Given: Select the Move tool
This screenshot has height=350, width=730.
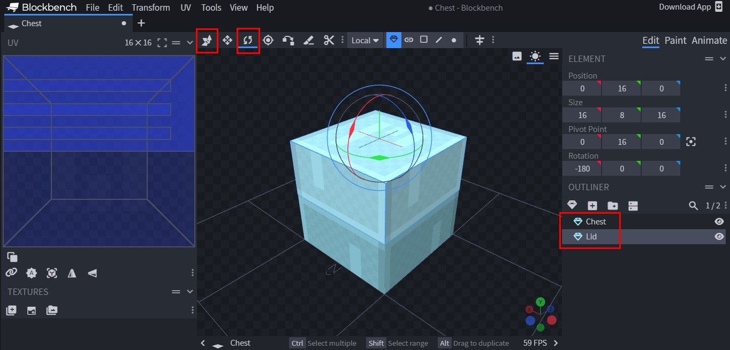Looking at the screenshot, I should coord(227,40).
